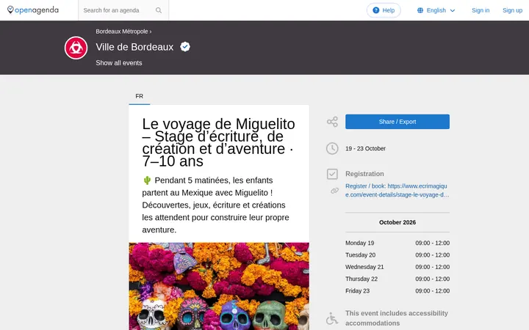The height and width of the screenshot is (330, 529).
Task: Expand the English language dropdown
Action: pos(436,10)
